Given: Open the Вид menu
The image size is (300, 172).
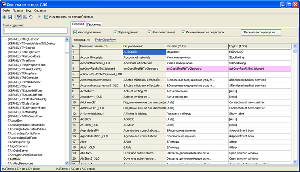Looking at the screenshot, I should (28, 11).
